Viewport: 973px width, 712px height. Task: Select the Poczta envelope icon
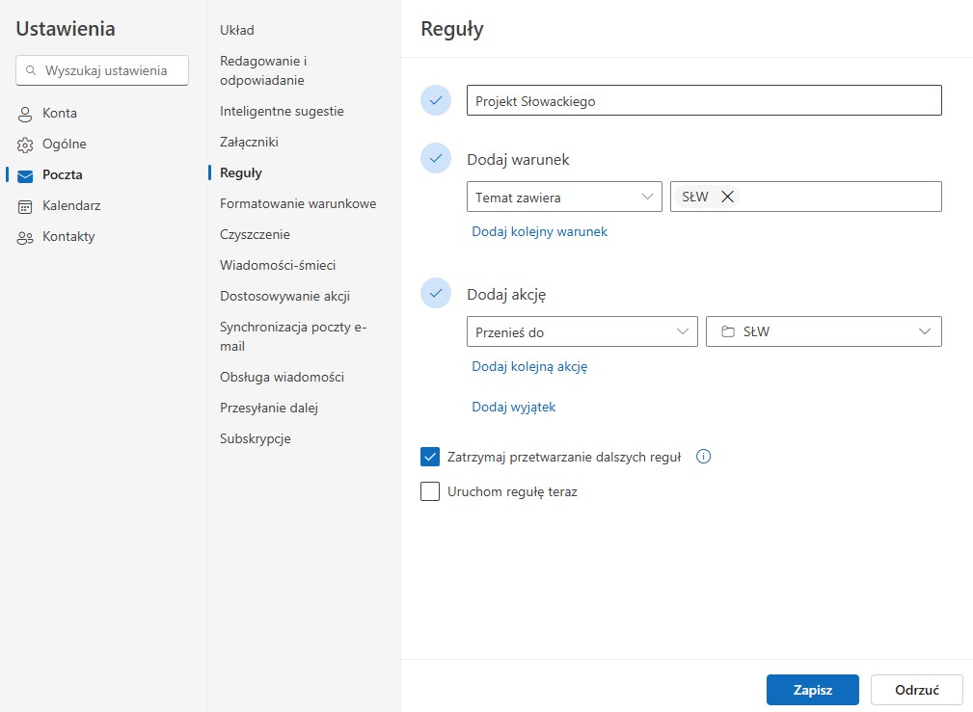[23, 174]
